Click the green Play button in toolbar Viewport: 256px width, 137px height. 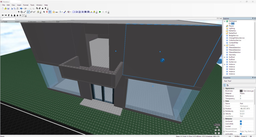point(100,12)
